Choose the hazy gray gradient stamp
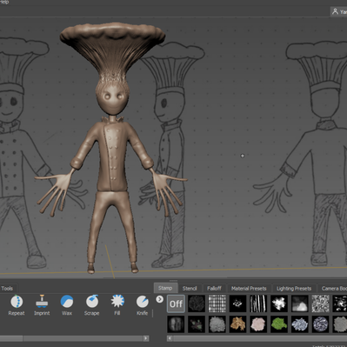 (x=300, y=304)
